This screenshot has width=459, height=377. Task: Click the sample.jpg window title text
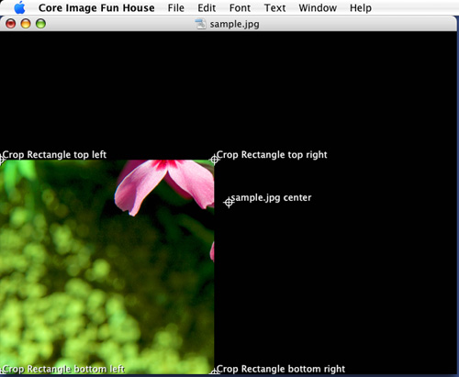coord(234,24)
